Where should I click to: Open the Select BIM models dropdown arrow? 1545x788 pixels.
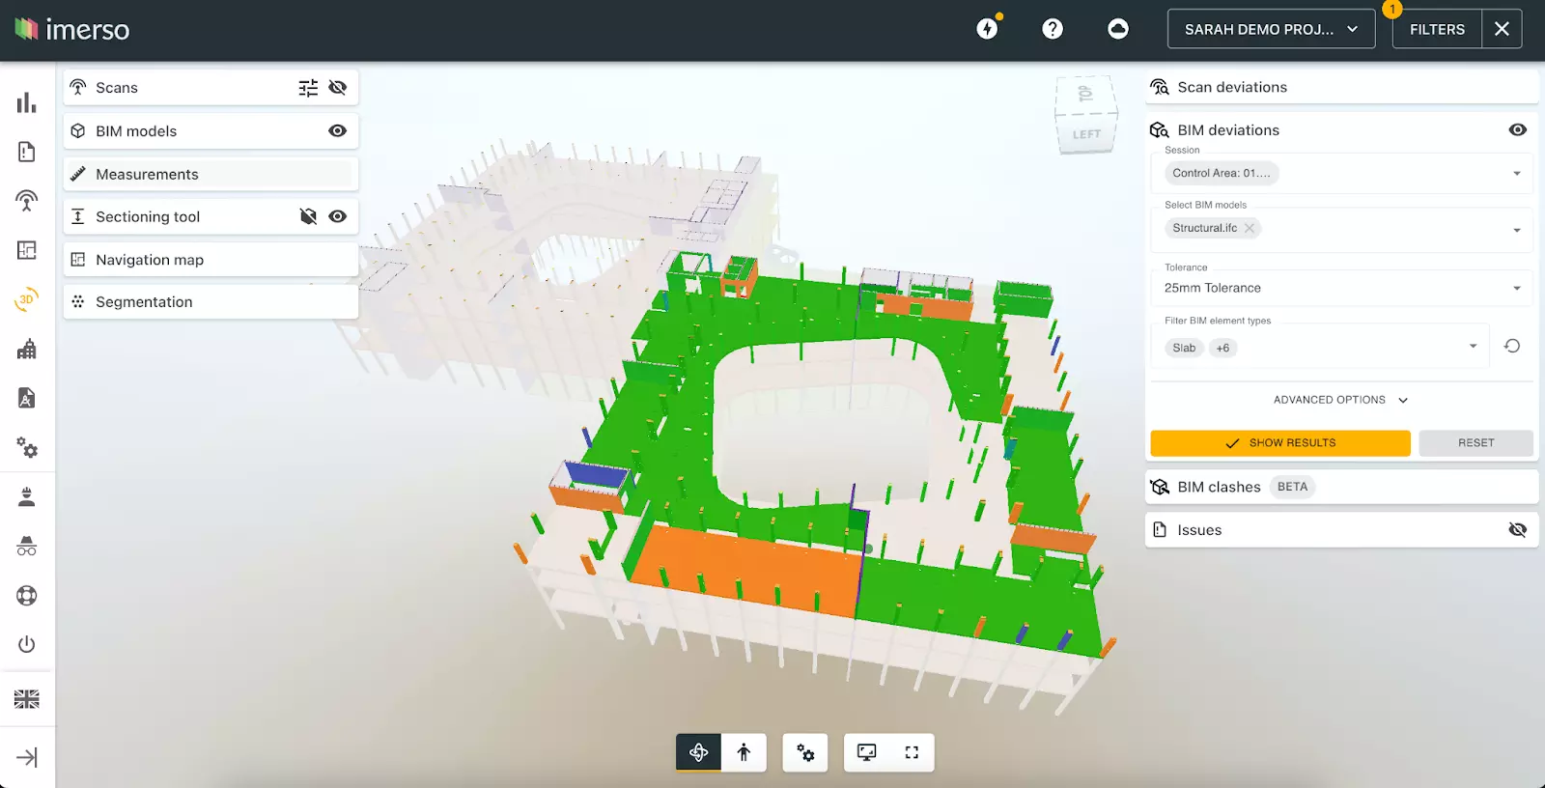coord(1517,230)
